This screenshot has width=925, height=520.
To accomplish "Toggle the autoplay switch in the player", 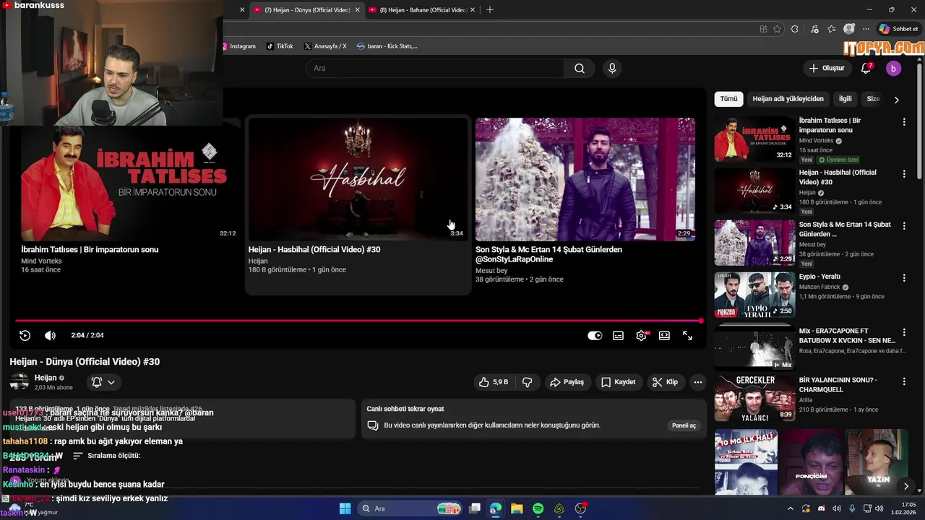I will tap(595, 336).
